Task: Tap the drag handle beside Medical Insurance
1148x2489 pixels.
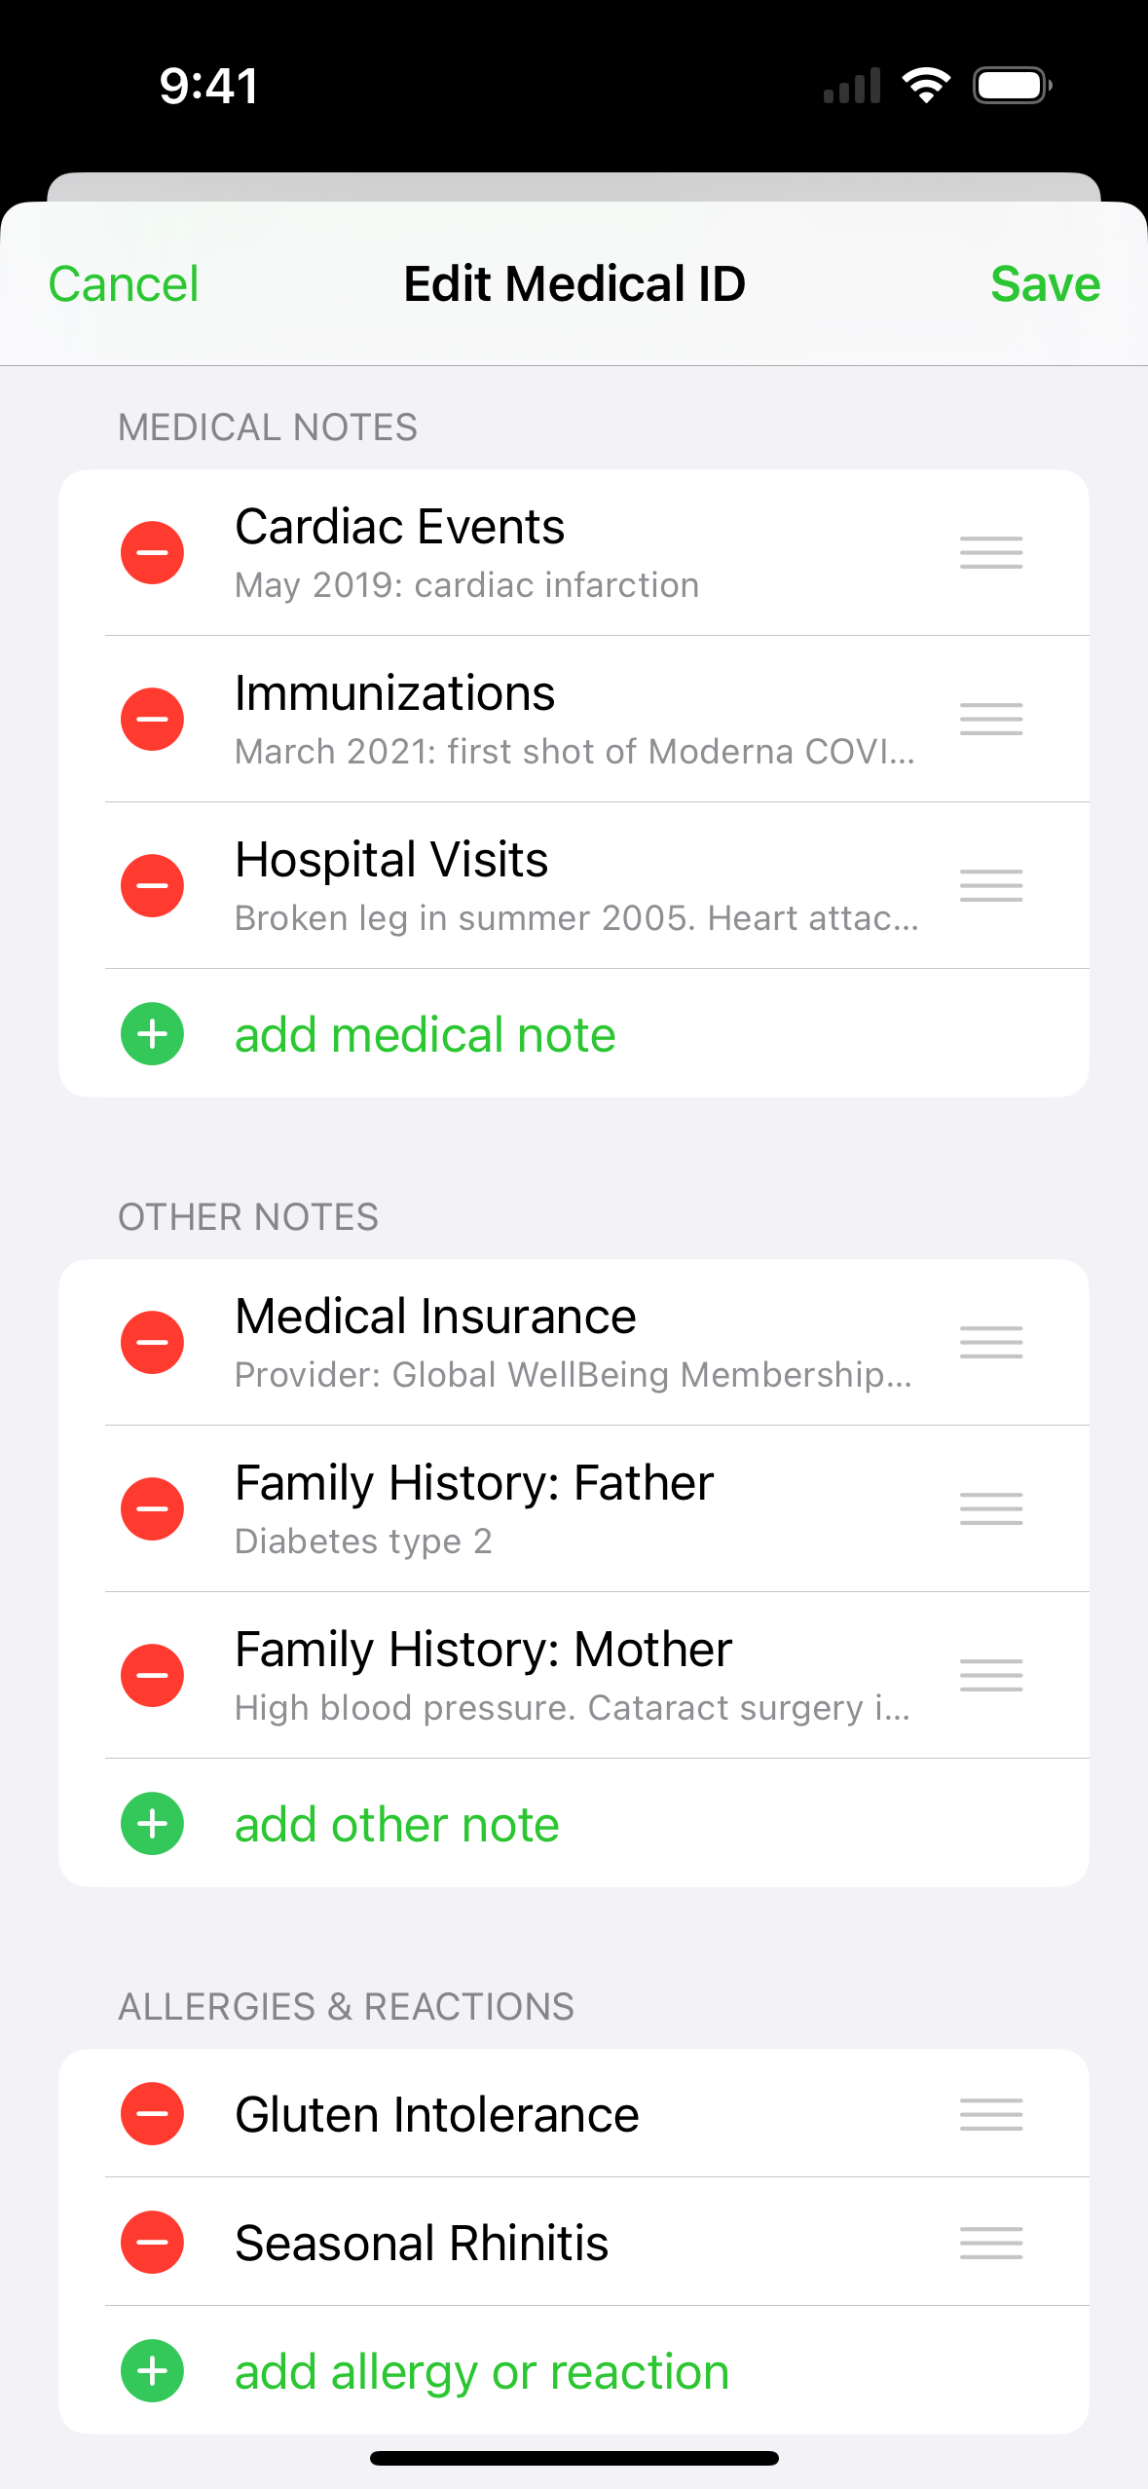Action: pyautogui.click(x=990, y=1343)
